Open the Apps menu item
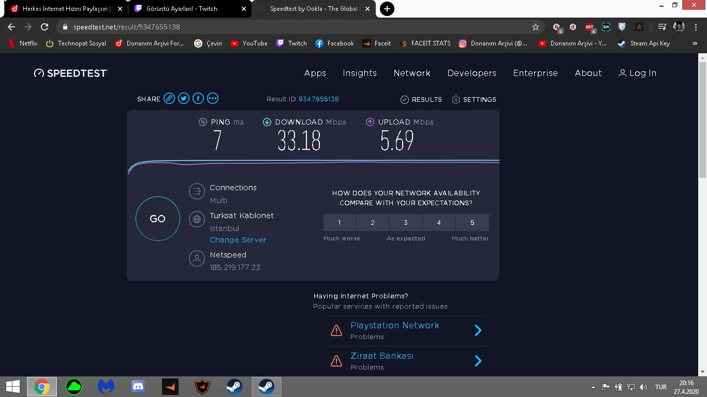 (x=315, y=73)
